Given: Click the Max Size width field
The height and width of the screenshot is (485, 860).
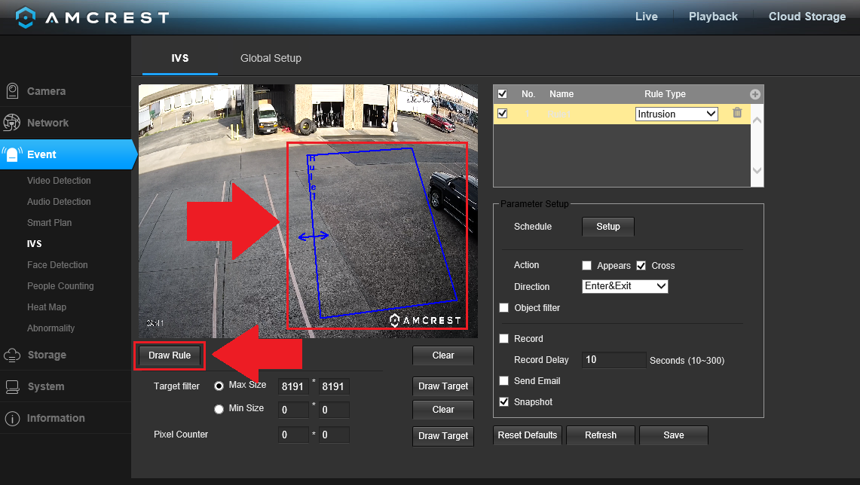Looking at the screenshot, I should click(293, 386).
